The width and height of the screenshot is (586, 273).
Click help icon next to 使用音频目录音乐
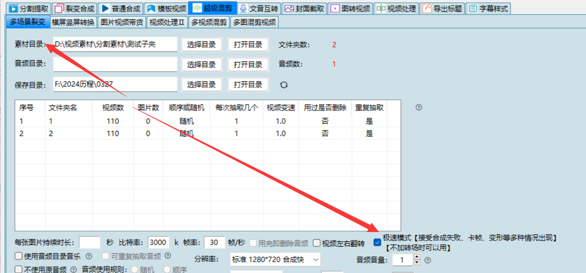click(x=90, y=257)
